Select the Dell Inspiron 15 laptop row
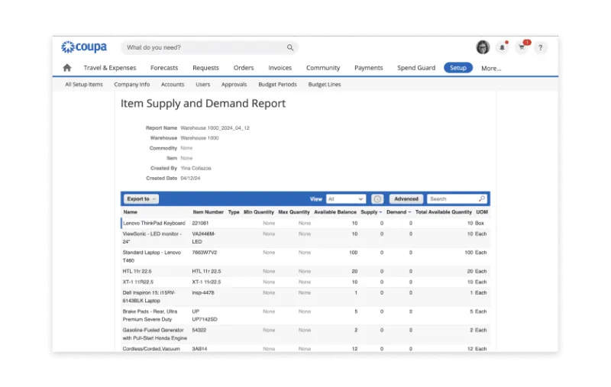Screen dimensions: 611x387 (305, 297)
